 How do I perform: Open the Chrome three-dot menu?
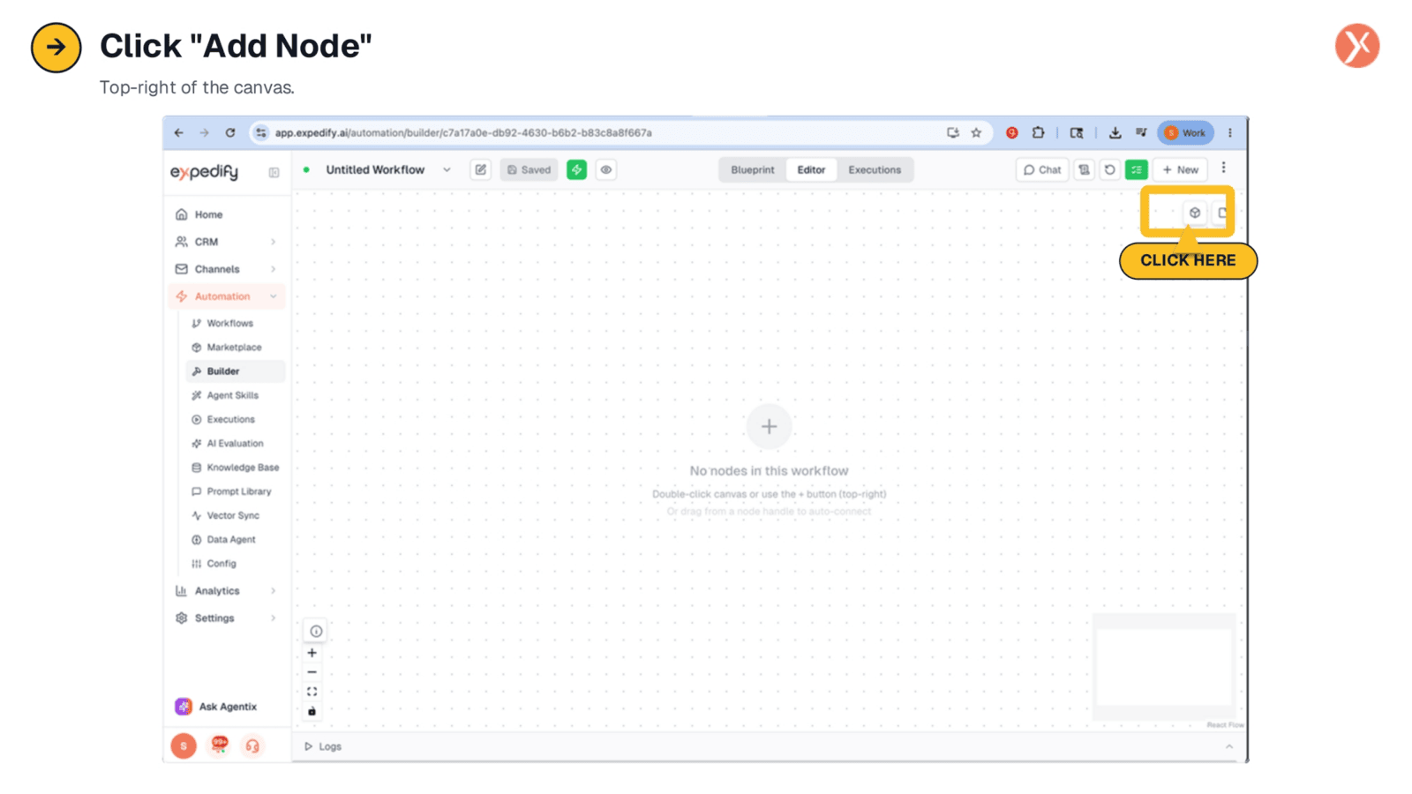[x=1230, y=132]
